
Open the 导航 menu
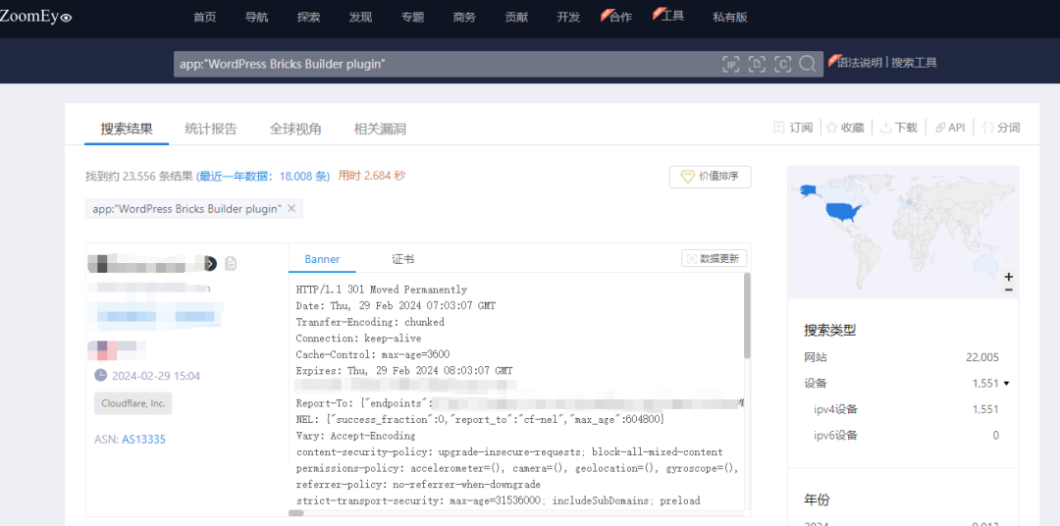(256, 18)
